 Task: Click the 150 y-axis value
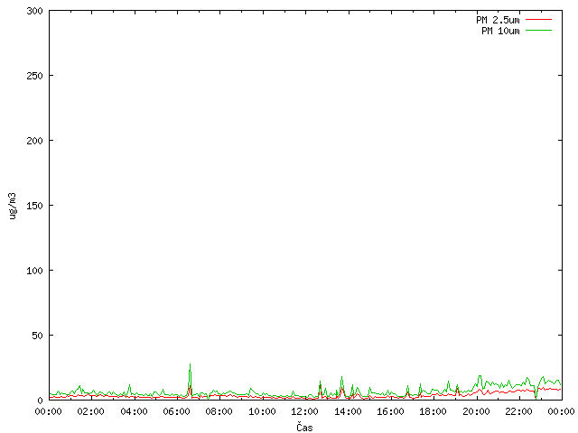click(x=34, y=206)
